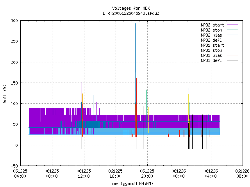Click the y-axis label 'Volt (V)'

[5, 93]
